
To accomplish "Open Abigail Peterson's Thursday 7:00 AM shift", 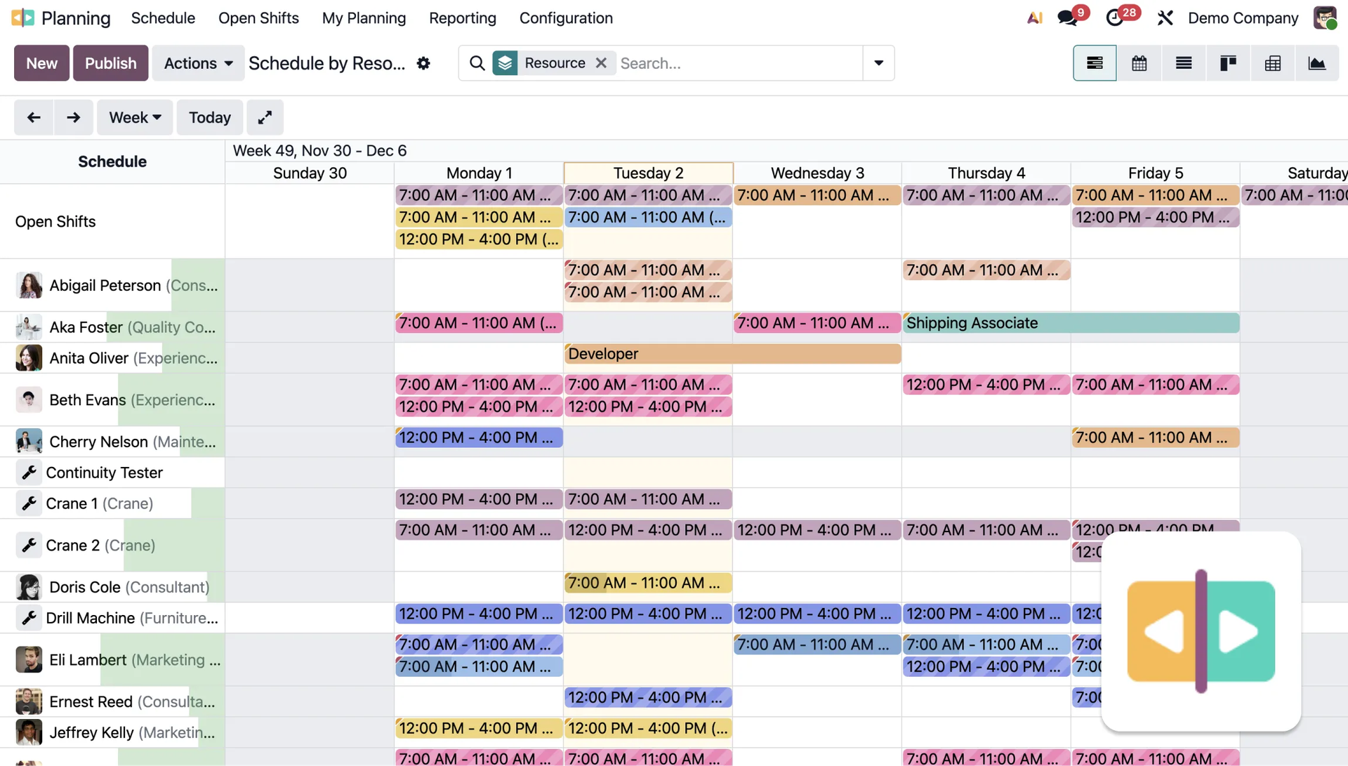I will pos(986,270).
